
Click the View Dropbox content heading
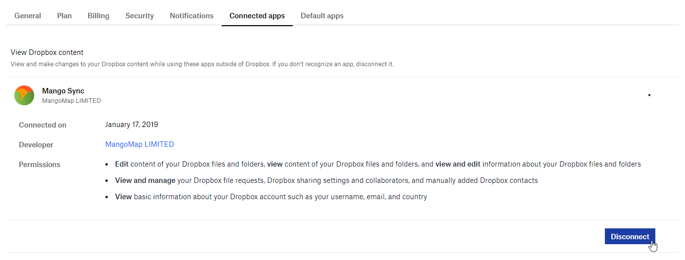[47, 52]
